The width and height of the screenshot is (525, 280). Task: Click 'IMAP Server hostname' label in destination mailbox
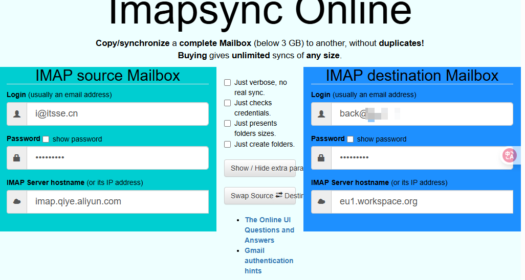350,182
